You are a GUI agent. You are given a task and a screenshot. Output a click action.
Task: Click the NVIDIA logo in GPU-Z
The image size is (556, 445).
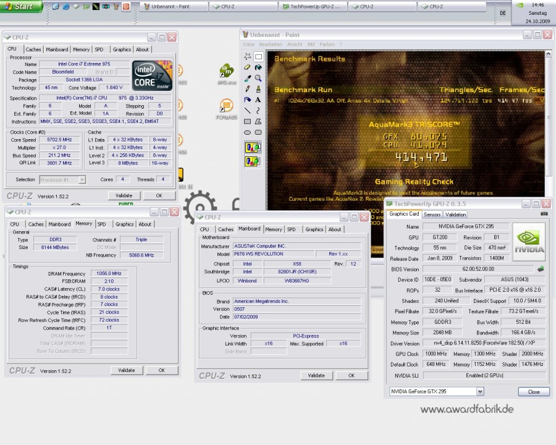[529, 242]
